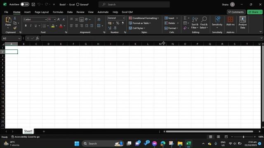The image size is (264, 148).
Task: Toggle AutoSave switch
Action: pos(25,5)
